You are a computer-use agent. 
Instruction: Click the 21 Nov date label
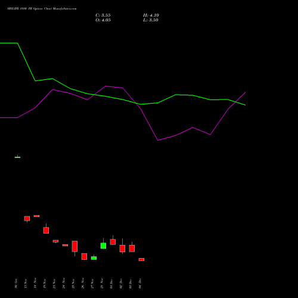pos(54,284)
